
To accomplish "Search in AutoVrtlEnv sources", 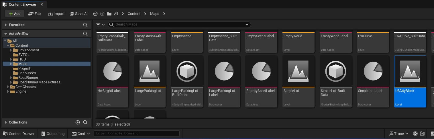I will click(x=85, y=34).
